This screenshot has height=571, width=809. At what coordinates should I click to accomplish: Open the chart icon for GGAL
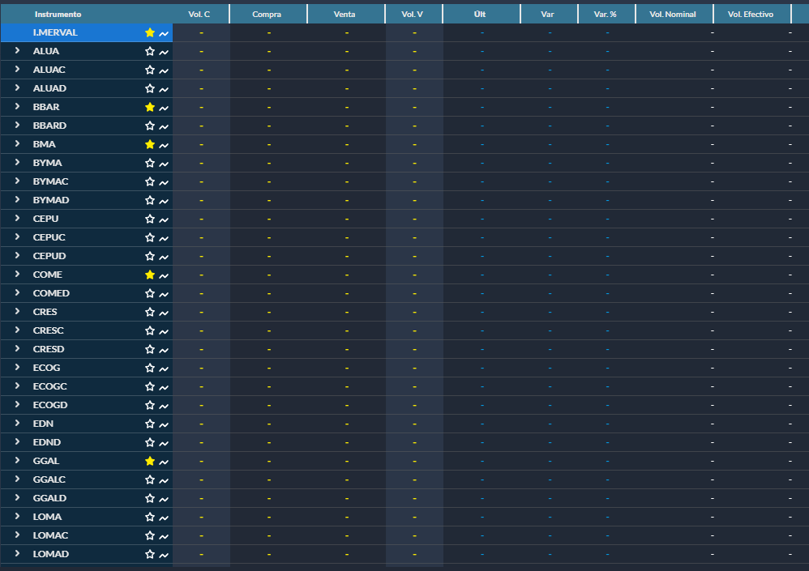164,462
